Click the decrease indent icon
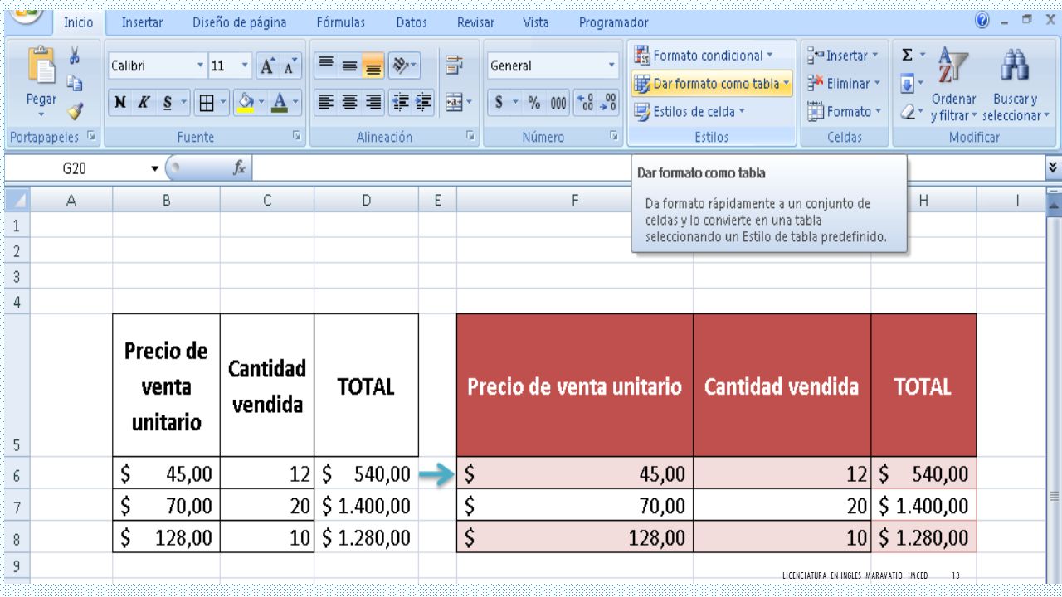Screen dimensions: 1062x597 (401, 103)
